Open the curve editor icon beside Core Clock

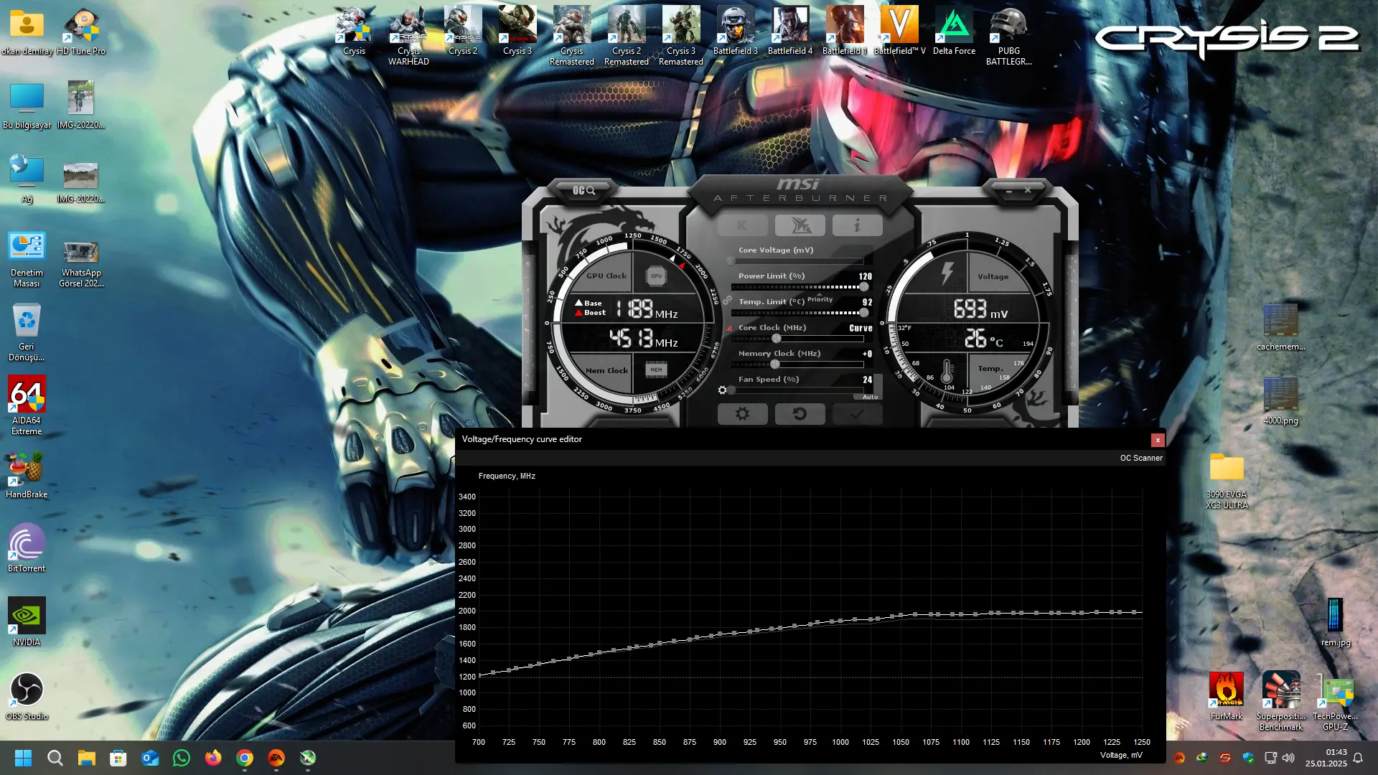coord(728,328)
